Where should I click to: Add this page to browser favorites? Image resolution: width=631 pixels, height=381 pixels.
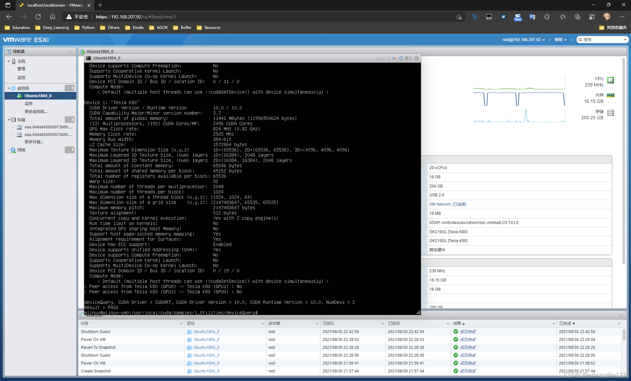[459, 17]
